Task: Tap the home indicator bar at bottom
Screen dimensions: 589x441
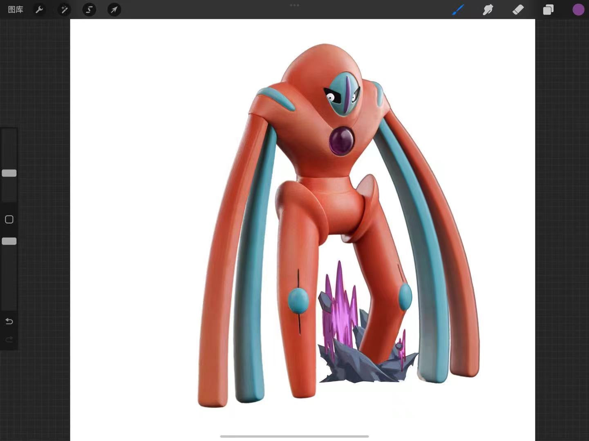Action: coord(294,436)
